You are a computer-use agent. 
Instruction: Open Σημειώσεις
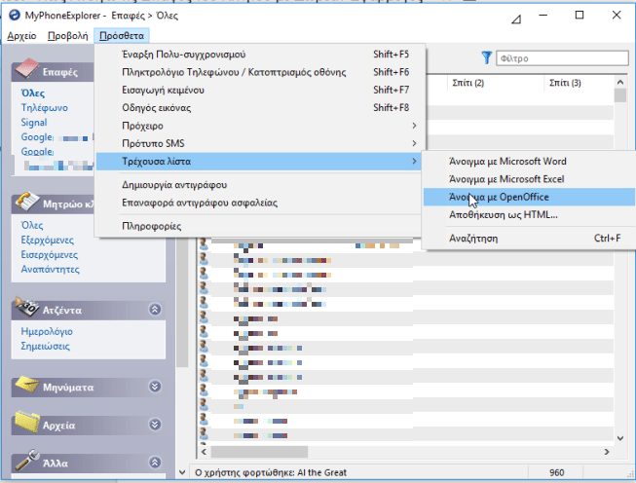[x=46, y=347]
